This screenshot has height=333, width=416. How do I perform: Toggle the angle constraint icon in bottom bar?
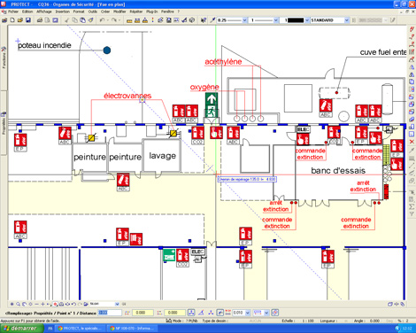pyautogui.click(x=201, y=313)
